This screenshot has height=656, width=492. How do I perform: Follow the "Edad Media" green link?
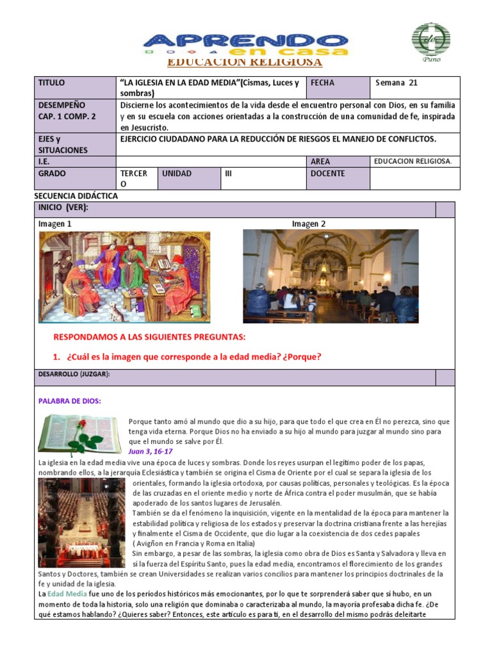[x=67, y=594]
